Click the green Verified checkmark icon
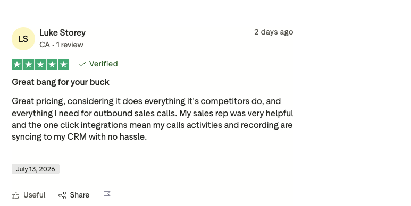The image size is (411, 206). click(82, 64)
